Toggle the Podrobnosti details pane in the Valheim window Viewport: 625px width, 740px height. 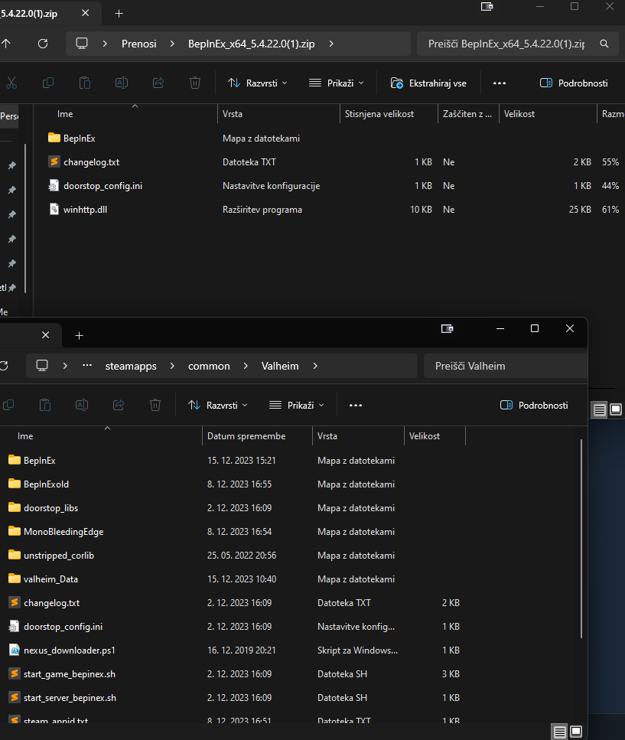534,405
